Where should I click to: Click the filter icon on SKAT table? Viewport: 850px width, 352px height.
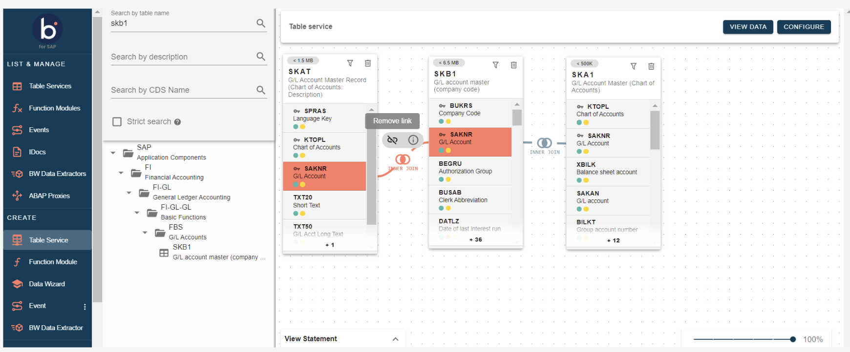tap(350, 63)
